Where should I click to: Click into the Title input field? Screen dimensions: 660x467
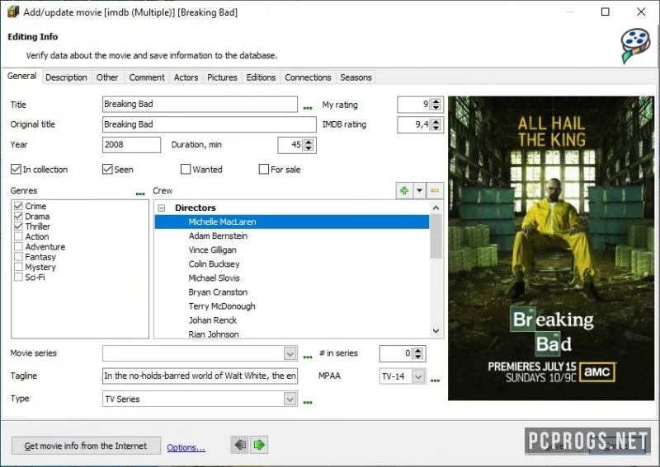coord(200,105)
